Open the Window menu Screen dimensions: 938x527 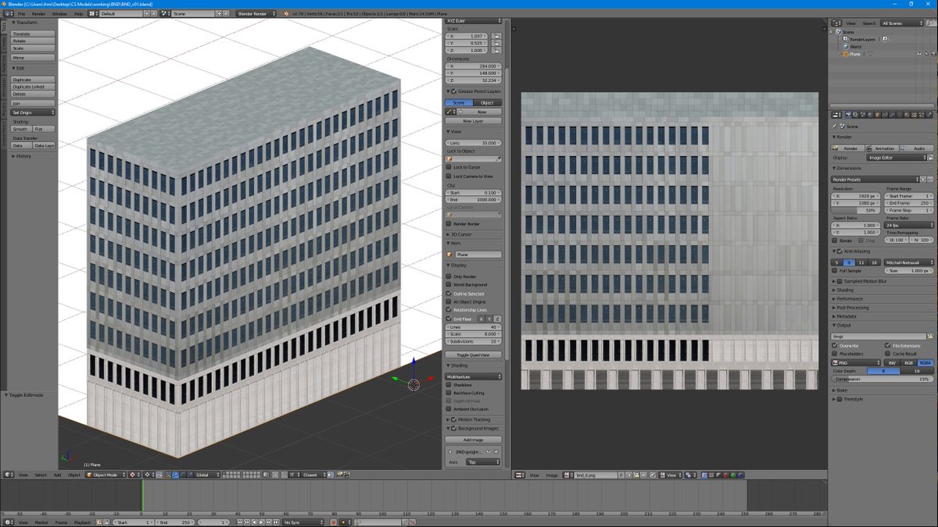59,13
